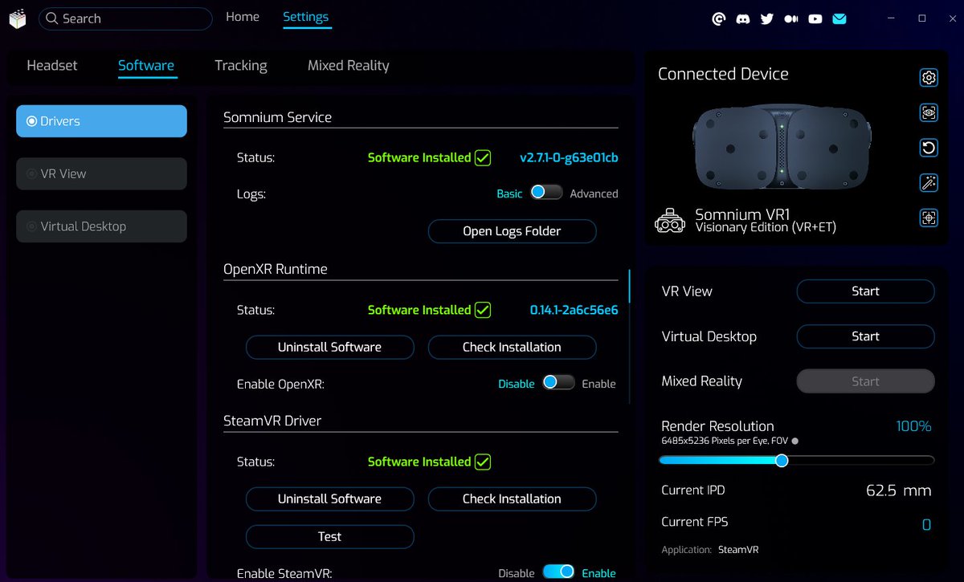Click the restart circular arrow icon

pyautogui.click(x=929, y=148)
